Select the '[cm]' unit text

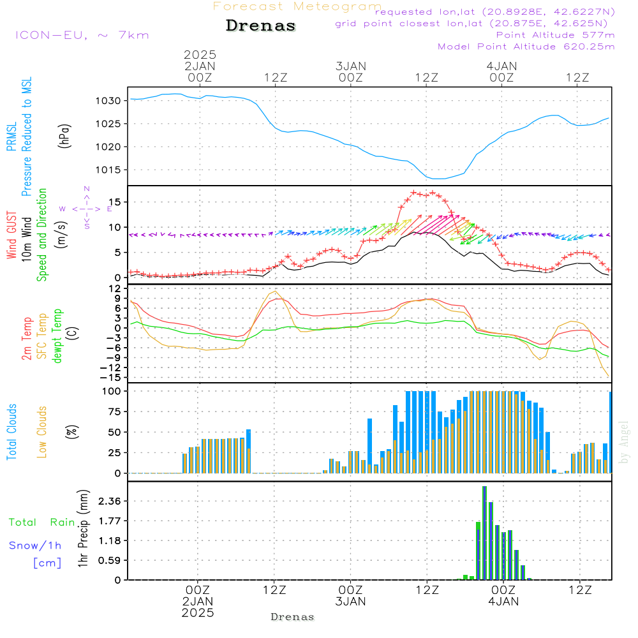(47, 563)
